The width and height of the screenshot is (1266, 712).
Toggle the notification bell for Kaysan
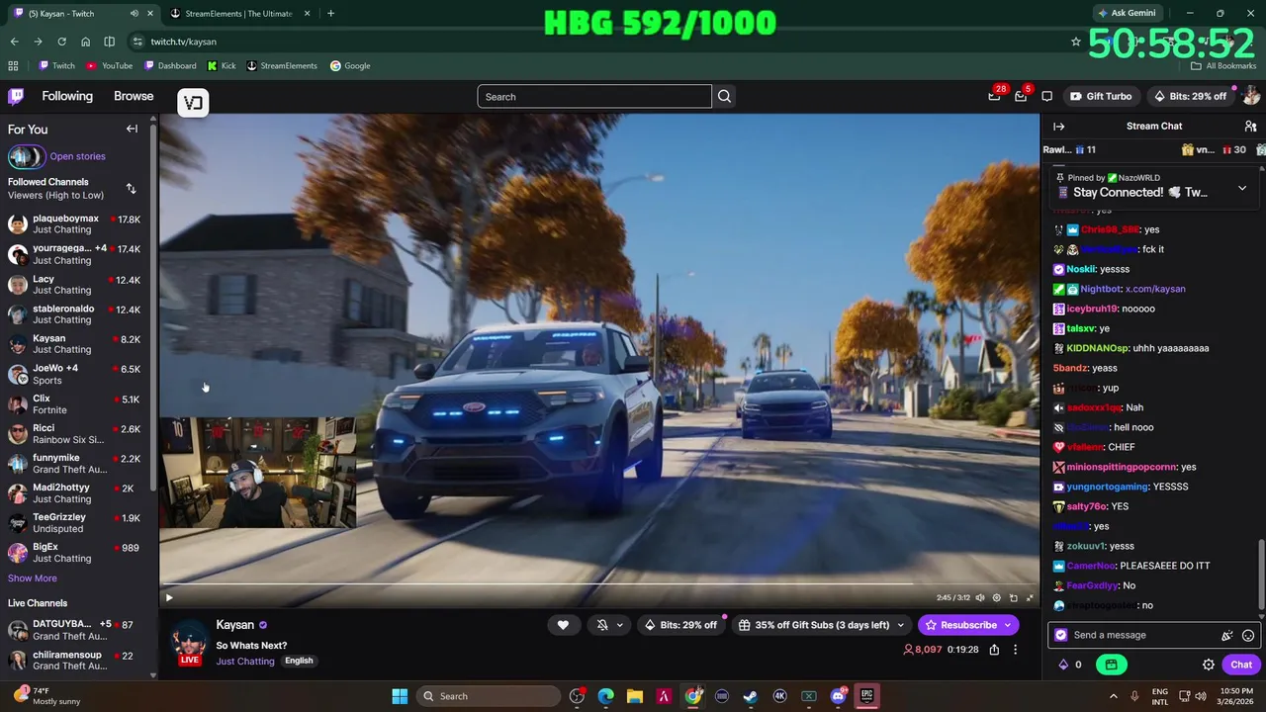[x=602, y=625]
